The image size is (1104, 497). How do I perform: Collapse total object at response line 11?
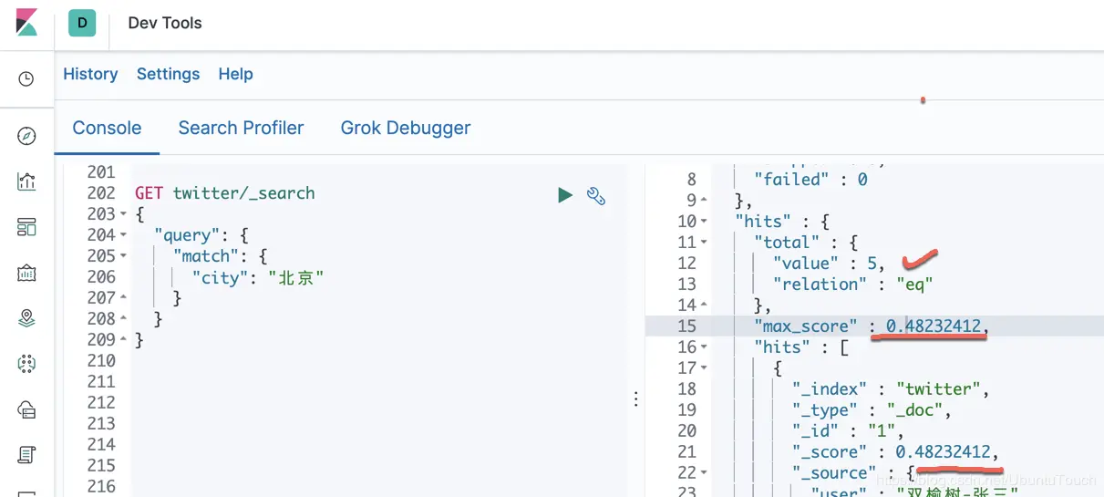704,243
